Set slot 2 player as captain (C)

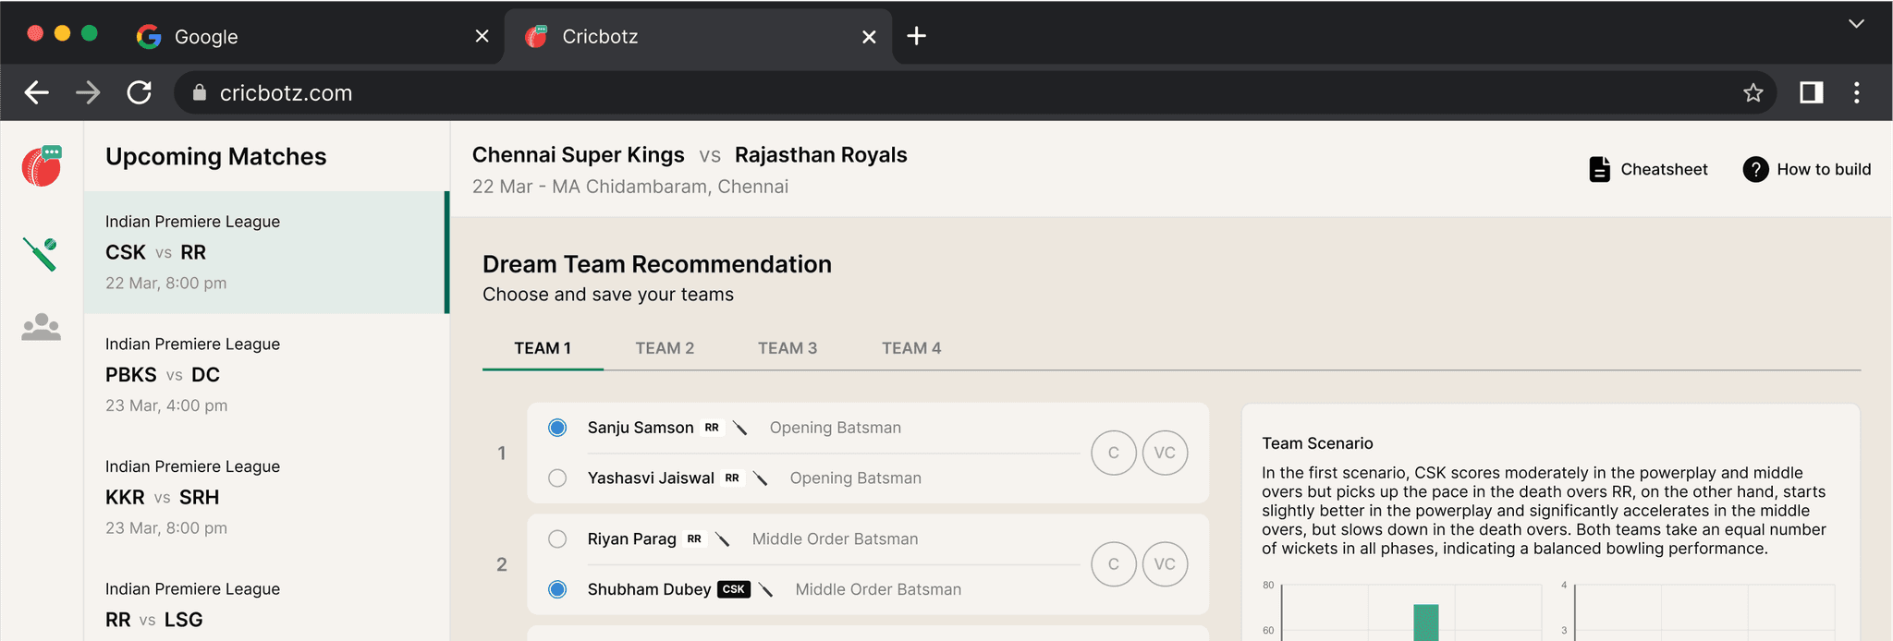click(1114, 564)
